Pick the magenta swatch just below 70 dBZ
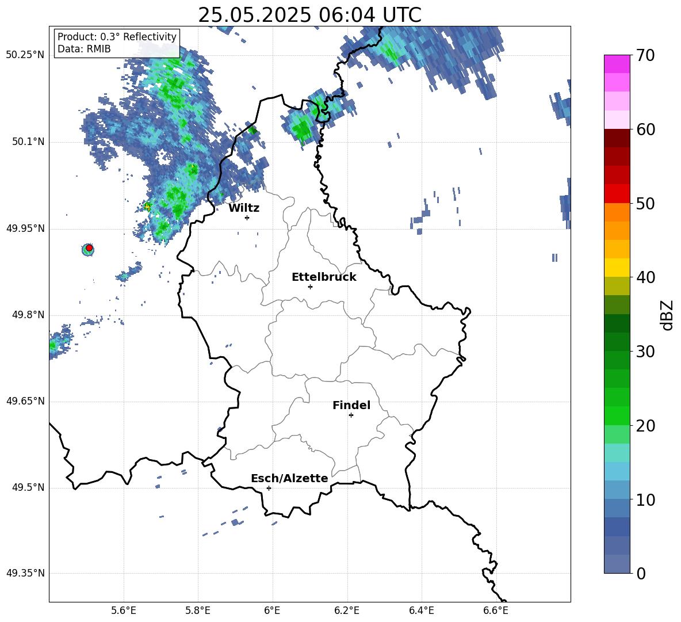The height and width of the screenshot is (622, 681). click(617, 64)
